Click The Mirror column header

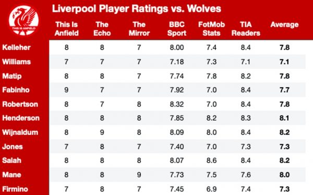coord(139,29)
